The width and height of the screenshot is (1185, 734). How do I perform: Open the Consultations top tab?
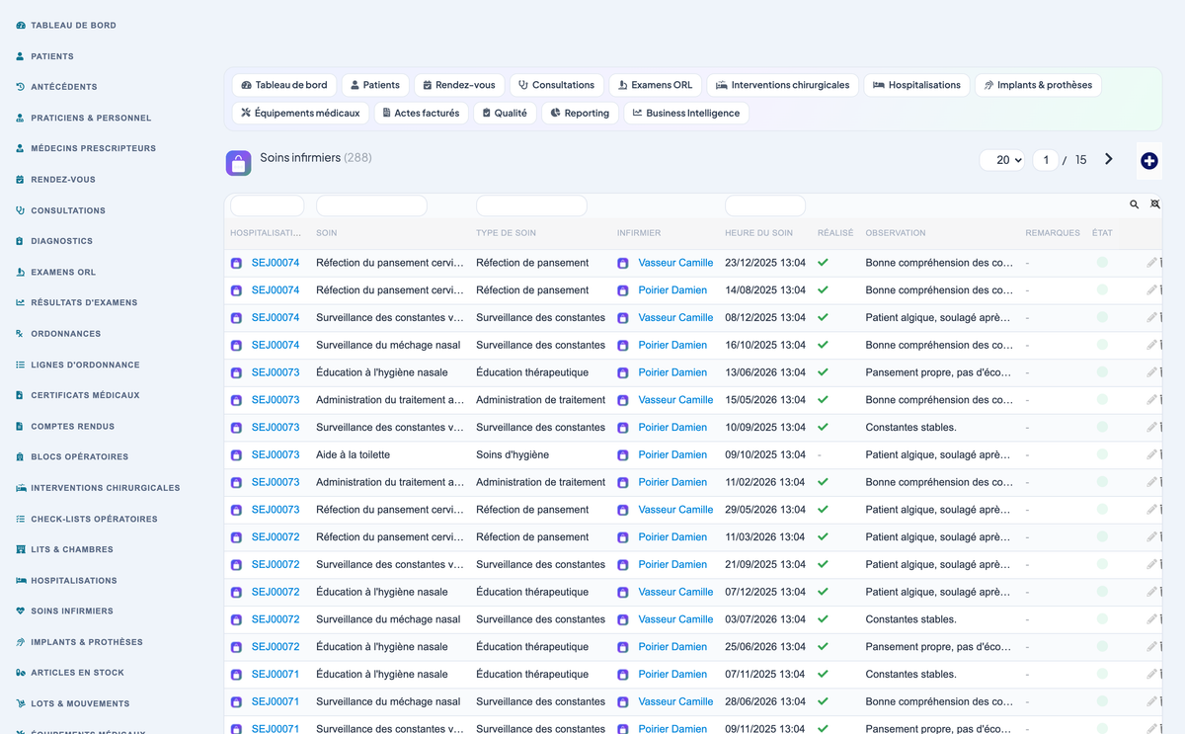[557, 85]
